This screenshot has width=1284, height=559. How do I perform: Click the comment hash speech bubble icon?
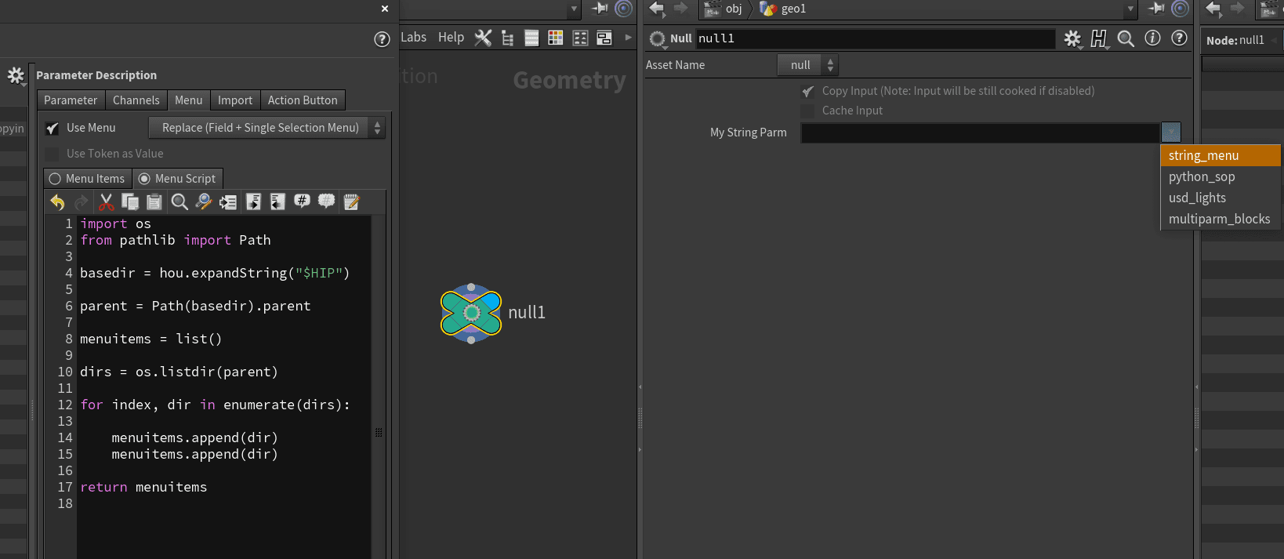point(302,202)
